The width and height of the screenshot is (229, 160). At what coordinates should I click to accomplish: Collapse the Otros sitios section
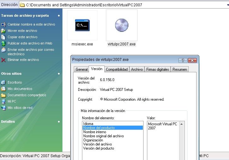(59, 74)
